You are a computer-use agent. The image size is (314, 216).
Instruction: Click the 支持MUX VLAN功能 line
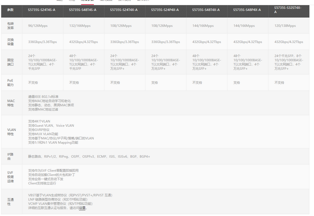click(x=43, y=134)
